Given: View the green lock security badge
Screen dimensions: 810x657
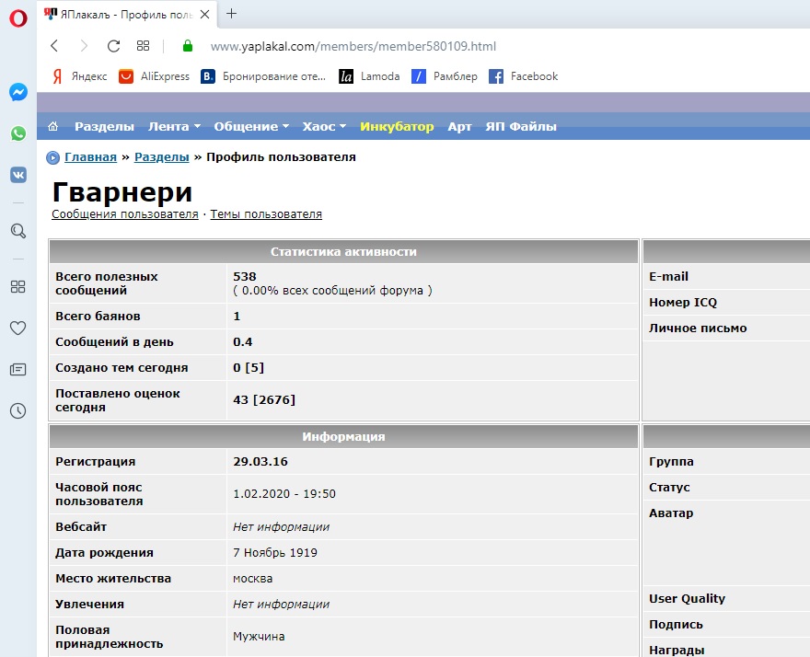Looking at the screenshot, I should pos(188,46).
